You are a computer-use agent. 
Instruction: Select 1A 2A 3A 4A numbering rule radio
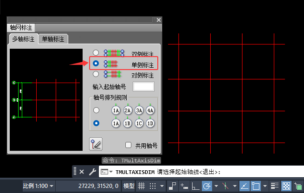(97, 110)
